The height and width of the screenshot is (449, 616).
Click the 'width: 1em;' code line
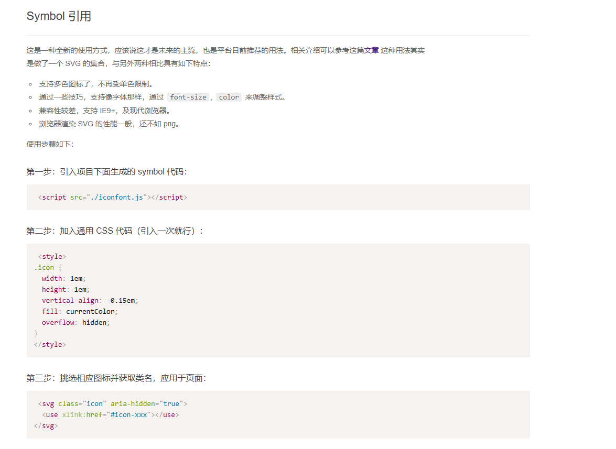[x=63, y=279]
